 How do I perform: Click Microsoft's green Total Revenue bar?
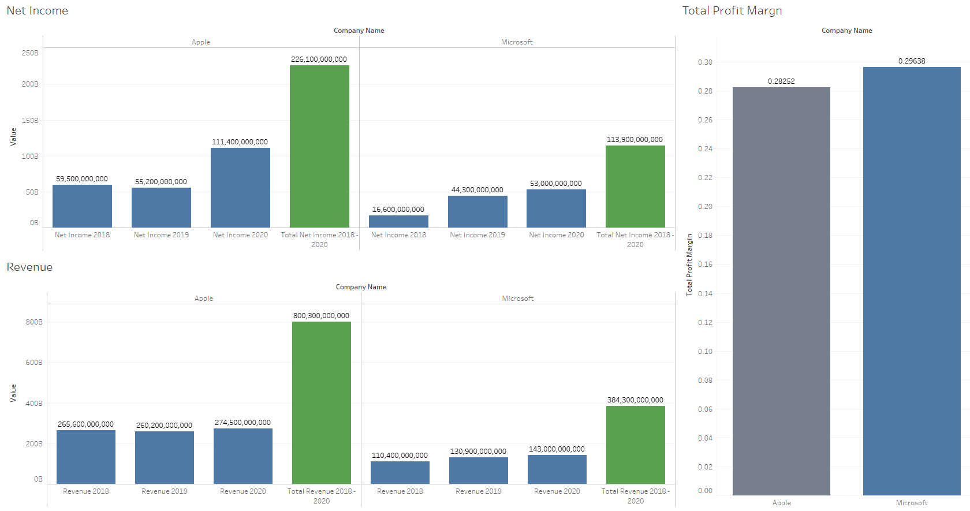[636, 445]
